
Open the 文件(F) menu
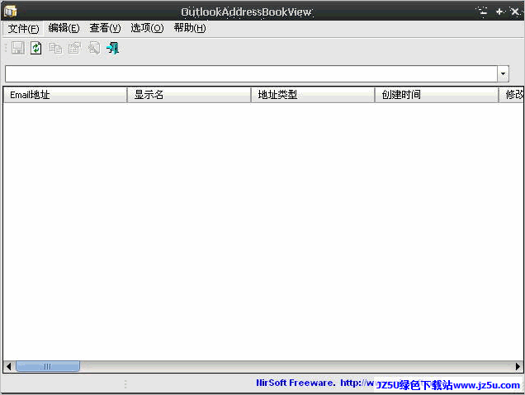[23, 28]
